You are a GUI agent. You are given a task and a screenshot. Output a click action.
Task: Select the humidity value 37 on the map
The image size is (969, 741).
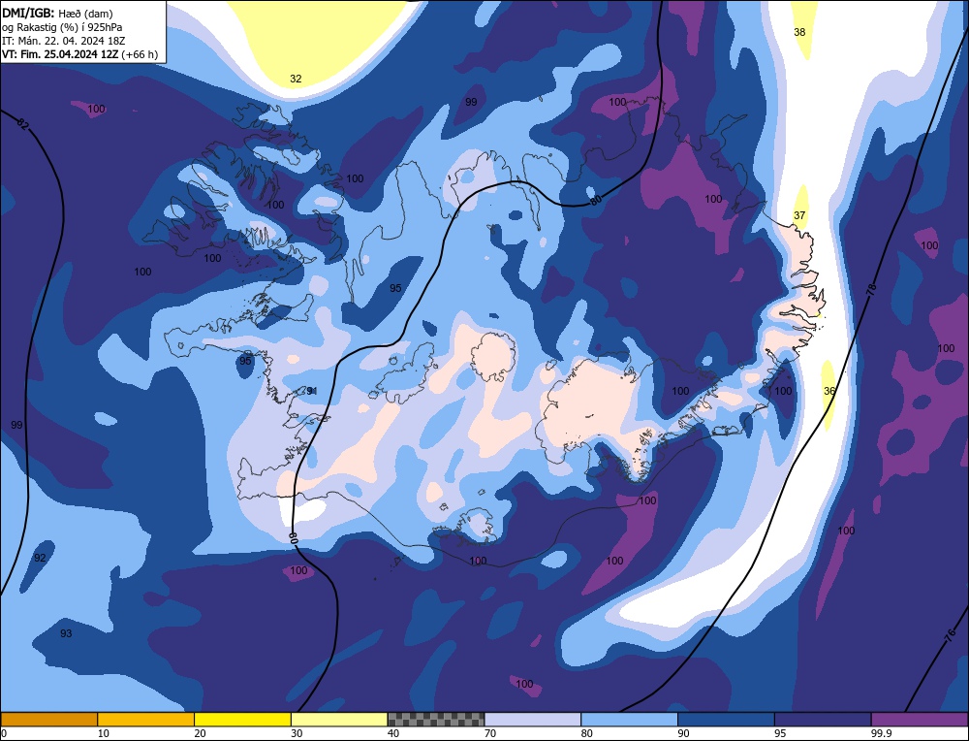799,215
